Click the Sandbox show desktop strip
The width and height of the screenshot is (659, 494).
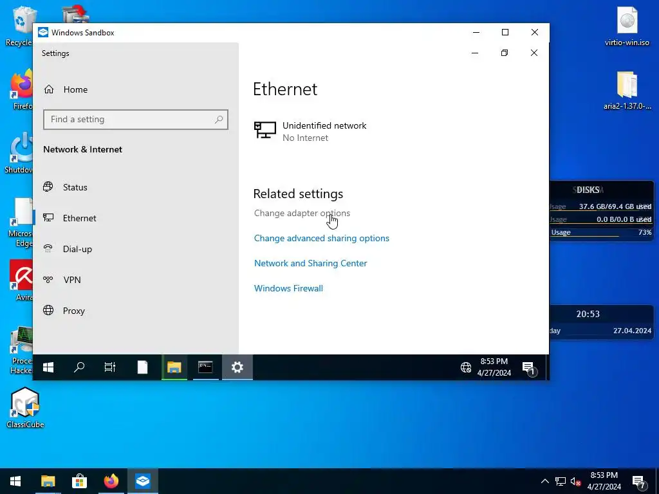click(x=547, y=367)
